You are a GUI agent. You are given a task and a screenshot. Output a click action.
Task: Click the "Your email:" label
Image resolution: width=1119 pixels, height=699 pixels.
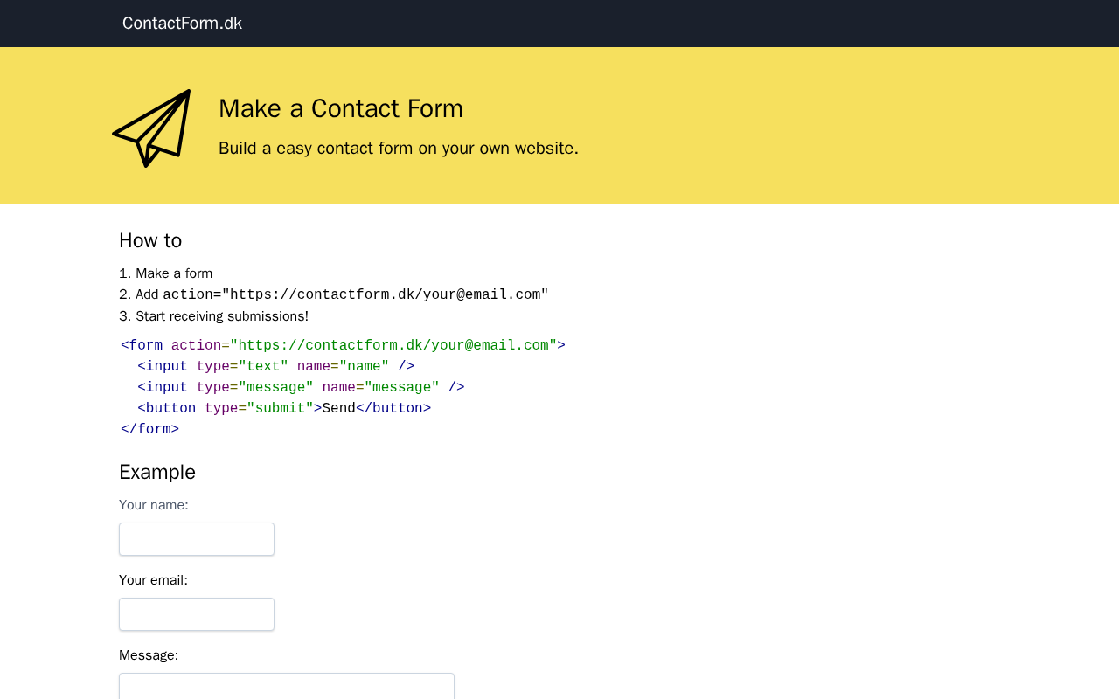[x=154, y=580]
